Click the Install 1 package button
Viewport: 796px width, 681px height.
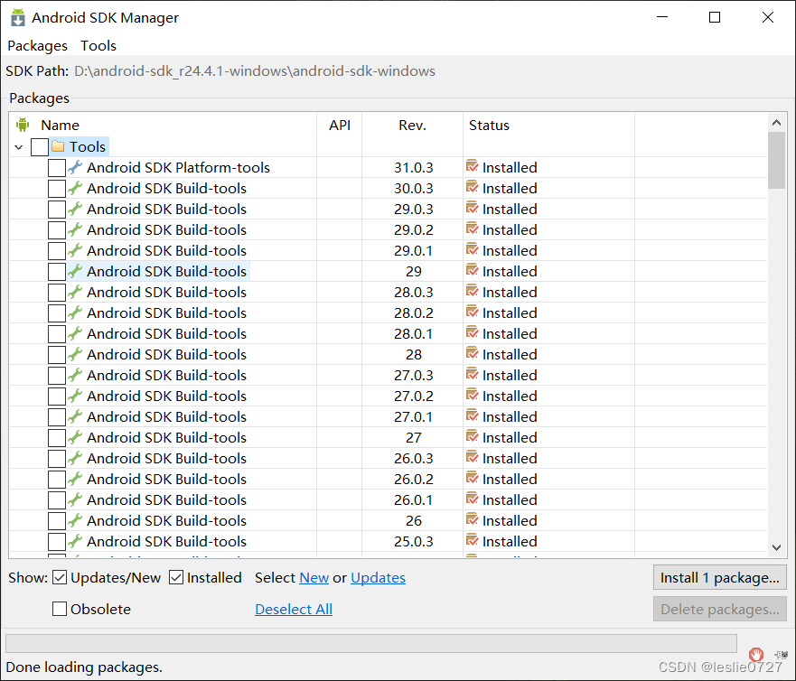pos(720,577)
